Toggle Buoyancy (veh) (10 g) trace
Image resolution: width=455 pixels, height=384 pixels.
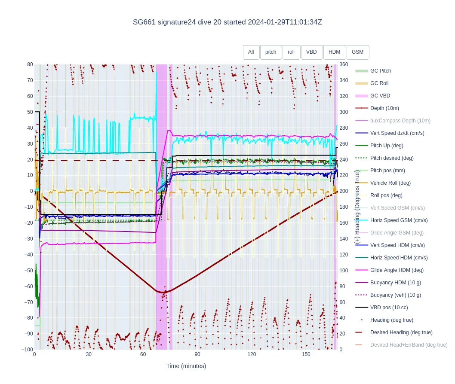point(388,296)
